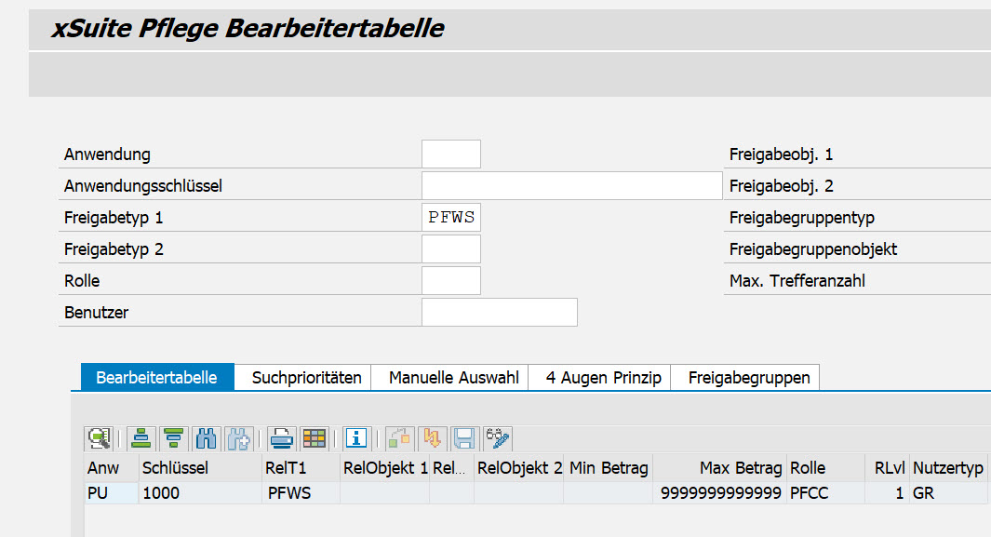Go to the Freigabegruppen tab
Viewport: 991px width, 537px height.
coord(748,377)
